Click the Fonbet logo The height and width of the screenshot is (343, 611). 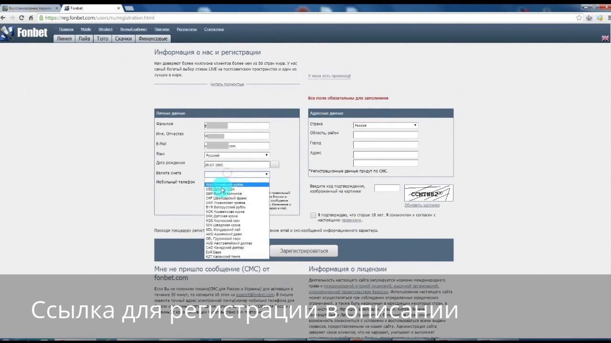click(x=25, y=33)
